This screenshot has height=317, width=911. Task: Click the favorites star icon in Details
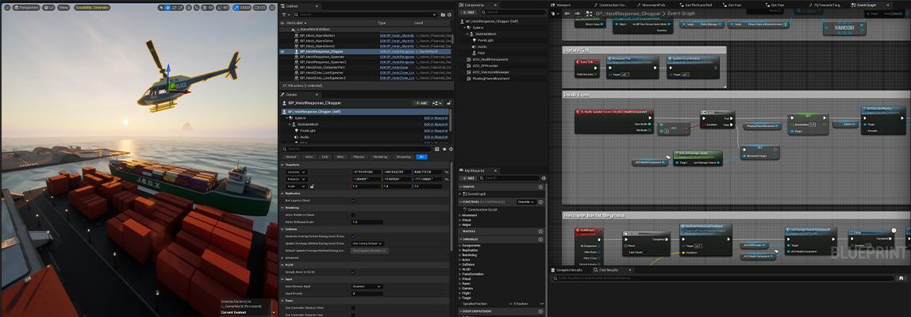(444, 149)
